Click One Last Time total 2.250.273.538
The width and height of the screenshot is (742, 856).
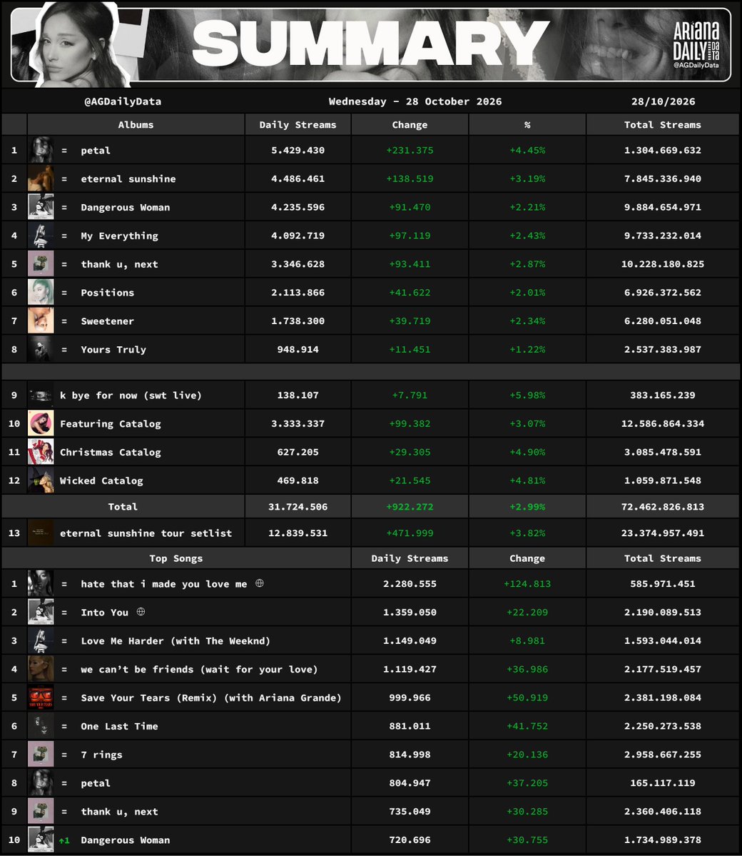tap(663, 725)
